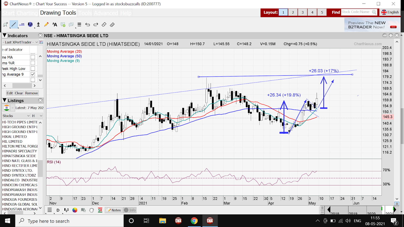This screenshot has width=404, height=227.
Task: Toggle the SR support-resistance icon
Action: 100,210
